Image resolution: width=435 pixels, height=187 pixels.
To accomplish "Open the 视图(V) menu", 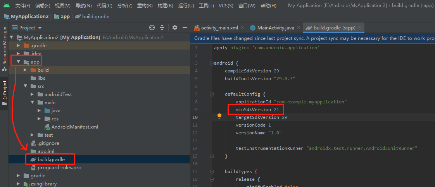I will point(63,6).
